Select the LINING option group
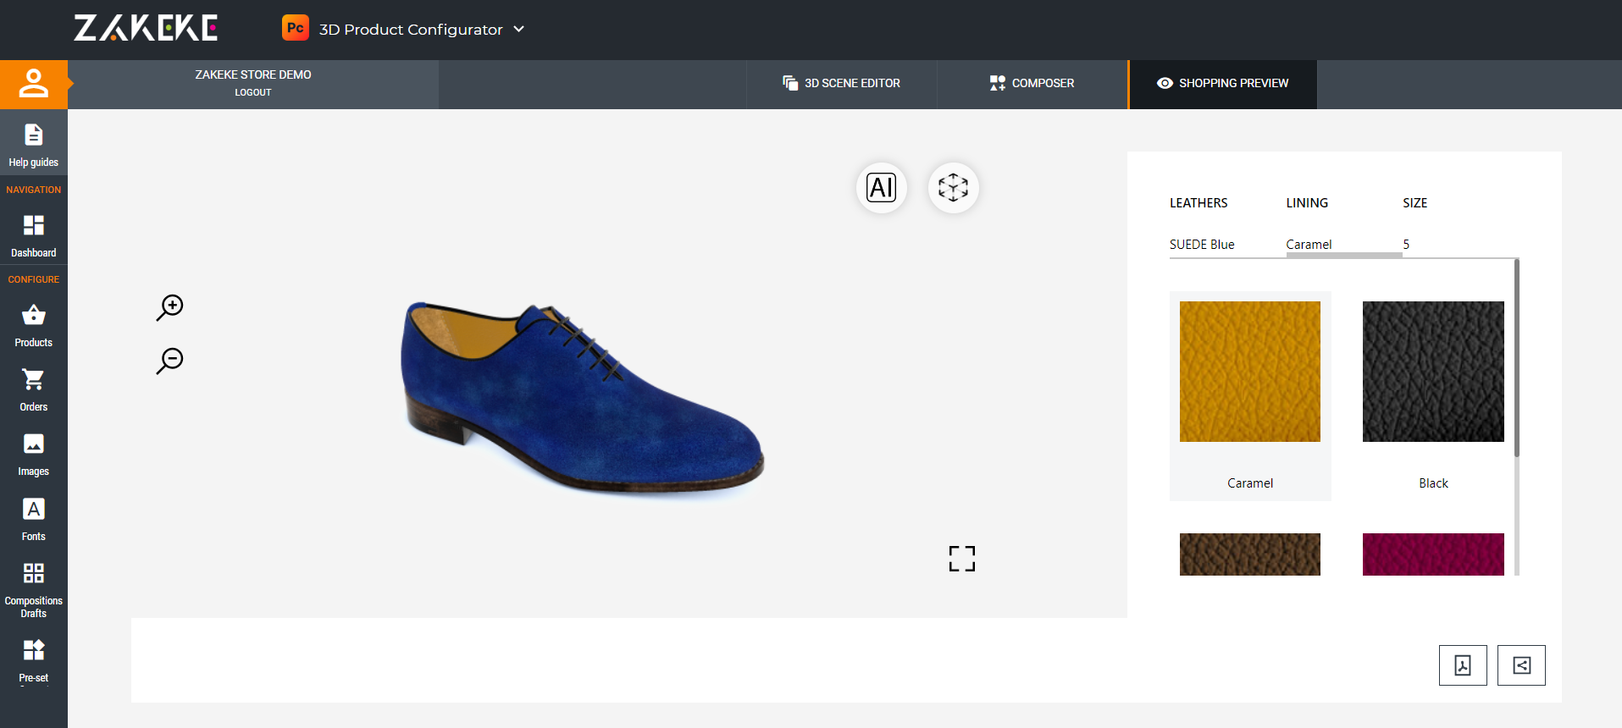 [x=1307, y=203]
